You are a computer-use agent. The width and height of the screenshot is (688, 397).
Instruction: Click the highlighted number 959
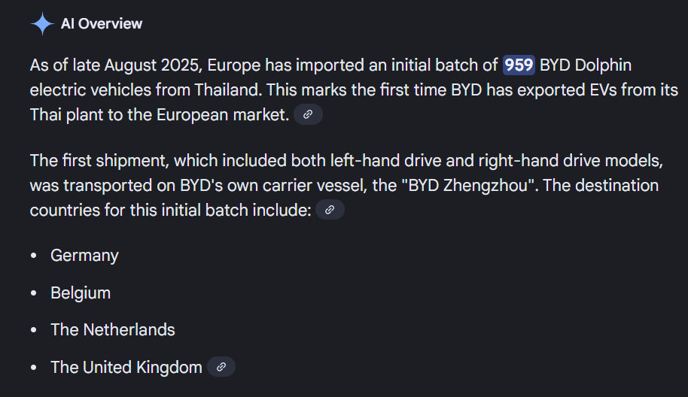[x=519, y=65]
